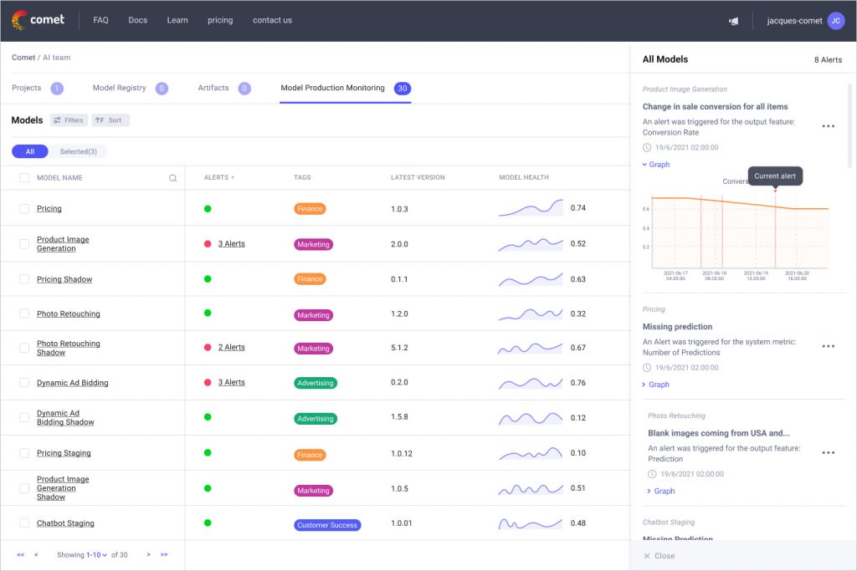Collapse Graph under sale conversion alert
The height and width of the screenshot is (571, 857).
656,165
